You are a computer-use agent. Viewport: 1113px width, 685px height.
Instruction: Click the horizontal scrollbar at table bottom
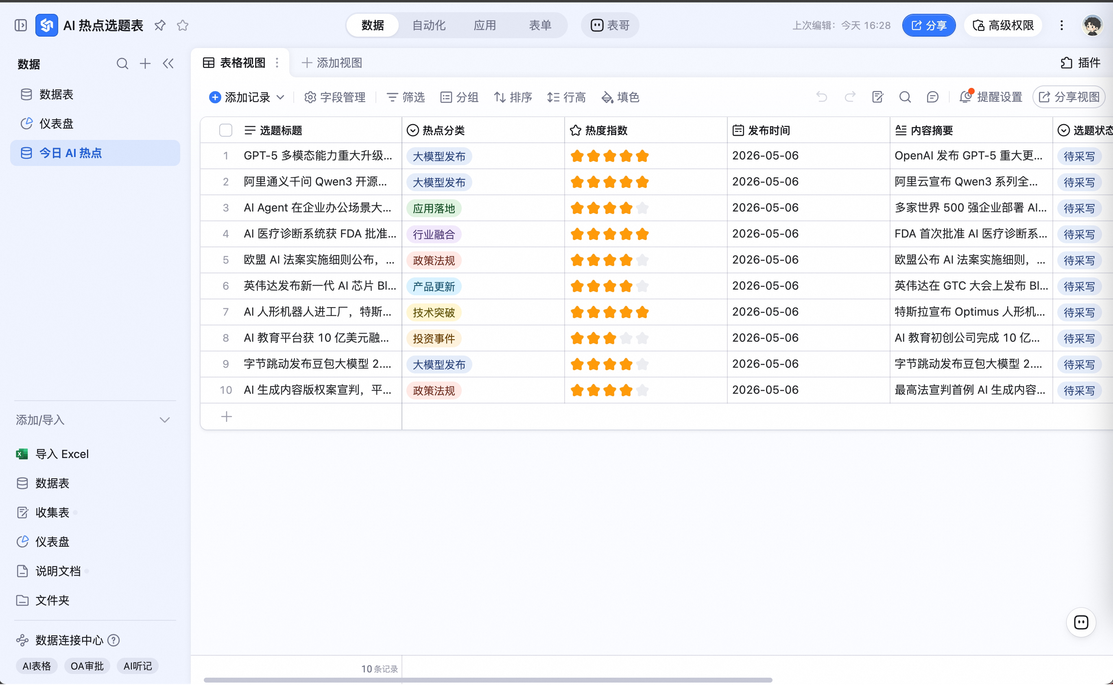pyautogui.click(x=488, y=680)
